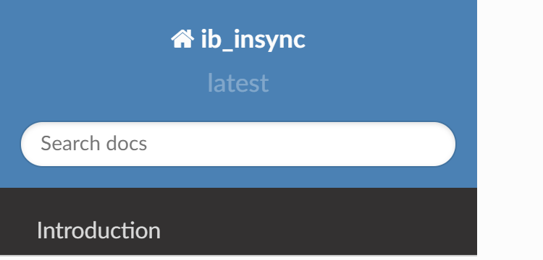Image resolution: width=543 pixels, height=260 pixels.
Task: Click the white house glyph in header
Action: pos(182,39)
